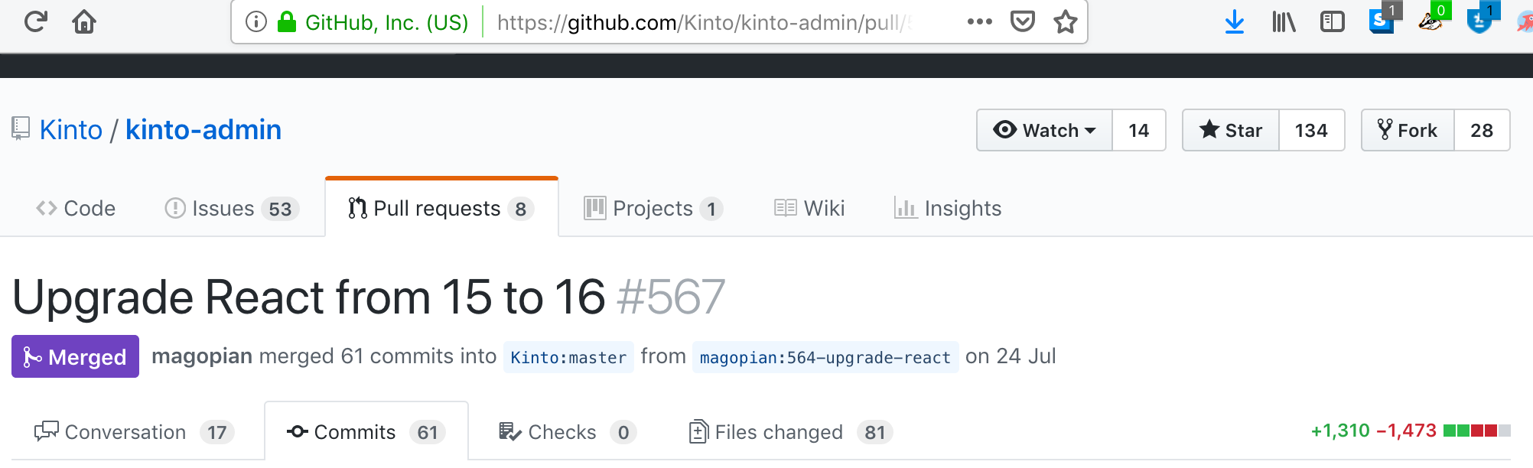Switch to the Issues tab
Image resolution: width=1533 pixels, height=468 pixels.
[232, 208]
